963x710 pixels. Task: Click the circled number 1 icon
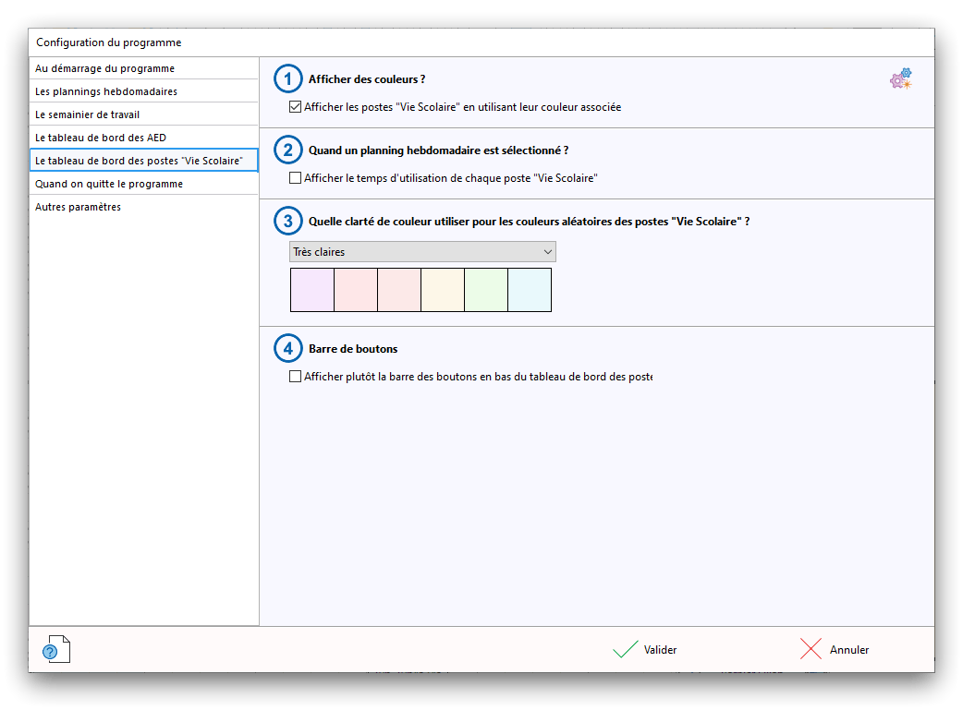coord(288,80)
